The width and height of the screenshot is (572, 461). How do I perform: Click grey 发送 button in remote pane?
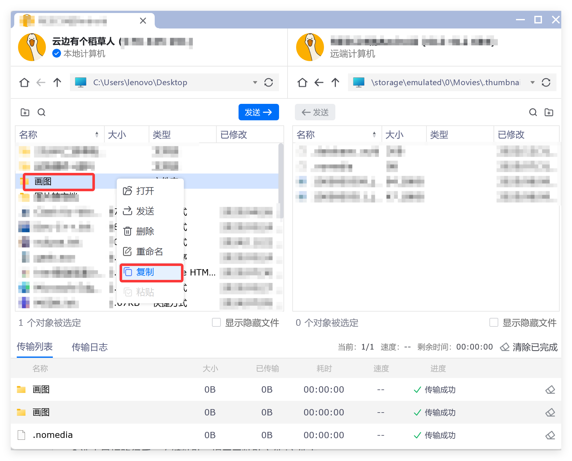pos(315,112)
